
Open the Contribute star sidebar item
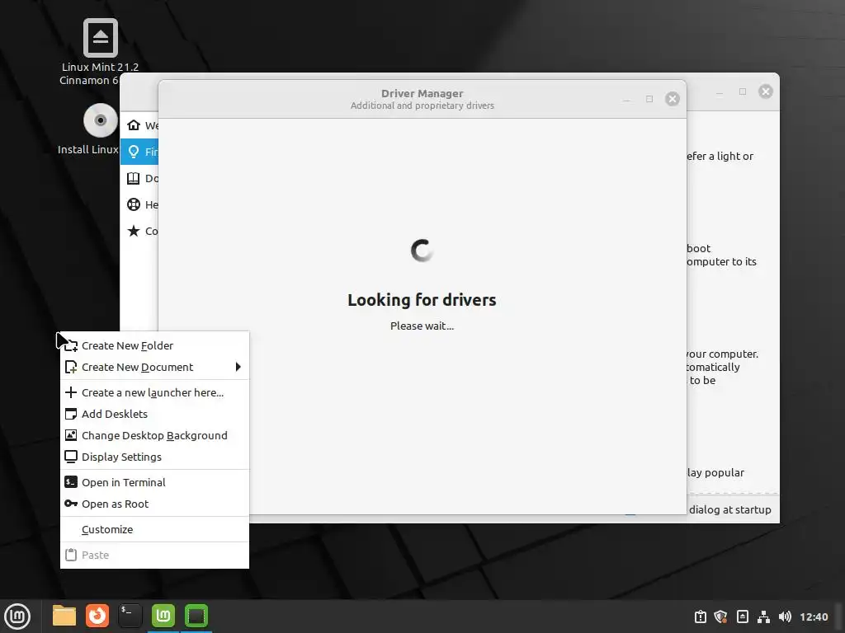[x=139, y=231]
